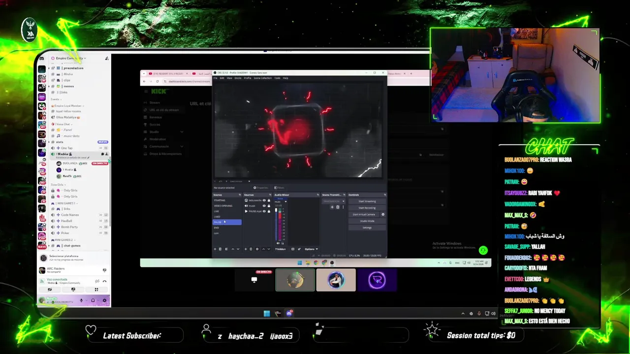
Task: Join the Code Names voice channel
Action: pos(69,215)
